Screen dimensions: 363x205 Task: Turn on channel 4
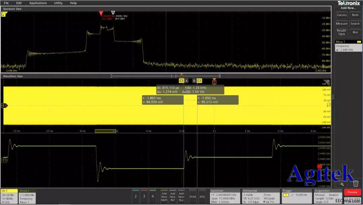[153, 197]
